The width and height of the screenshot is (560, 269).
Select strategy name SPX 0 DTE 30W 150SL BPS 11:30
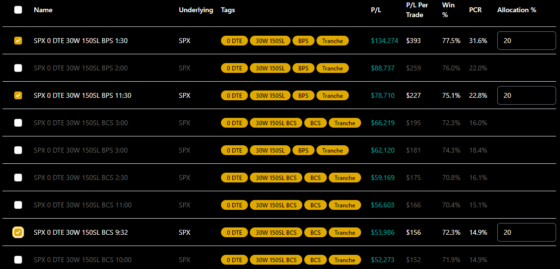coord(82,95)
